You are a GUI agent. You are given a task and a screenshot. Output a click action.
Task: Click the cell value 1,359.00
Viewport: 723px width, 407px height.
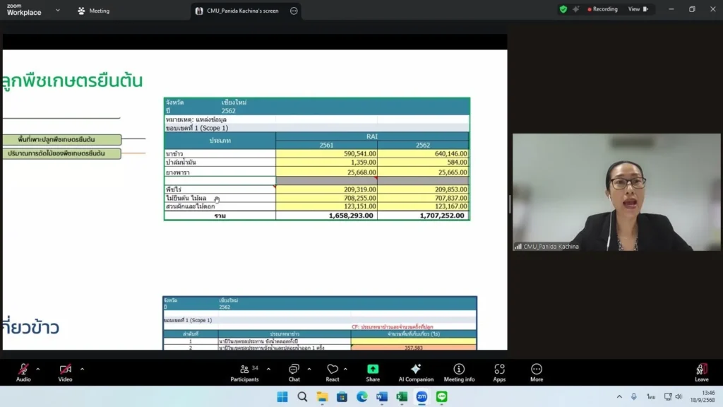[326, 163]
